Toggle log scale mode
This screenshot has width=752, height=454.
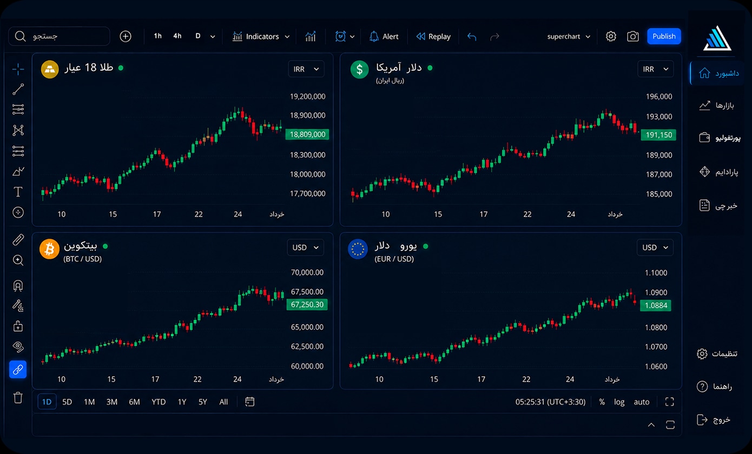point(619,402)
